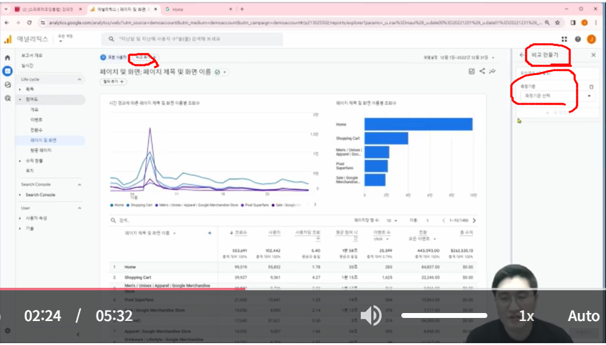Click the share report icon

(482, 71)
